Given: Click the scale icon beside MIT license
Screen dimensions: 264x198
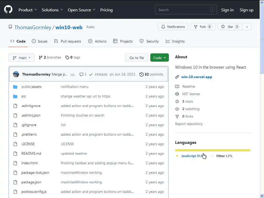Looking at the screenshot, I should (x=177, y=94).
